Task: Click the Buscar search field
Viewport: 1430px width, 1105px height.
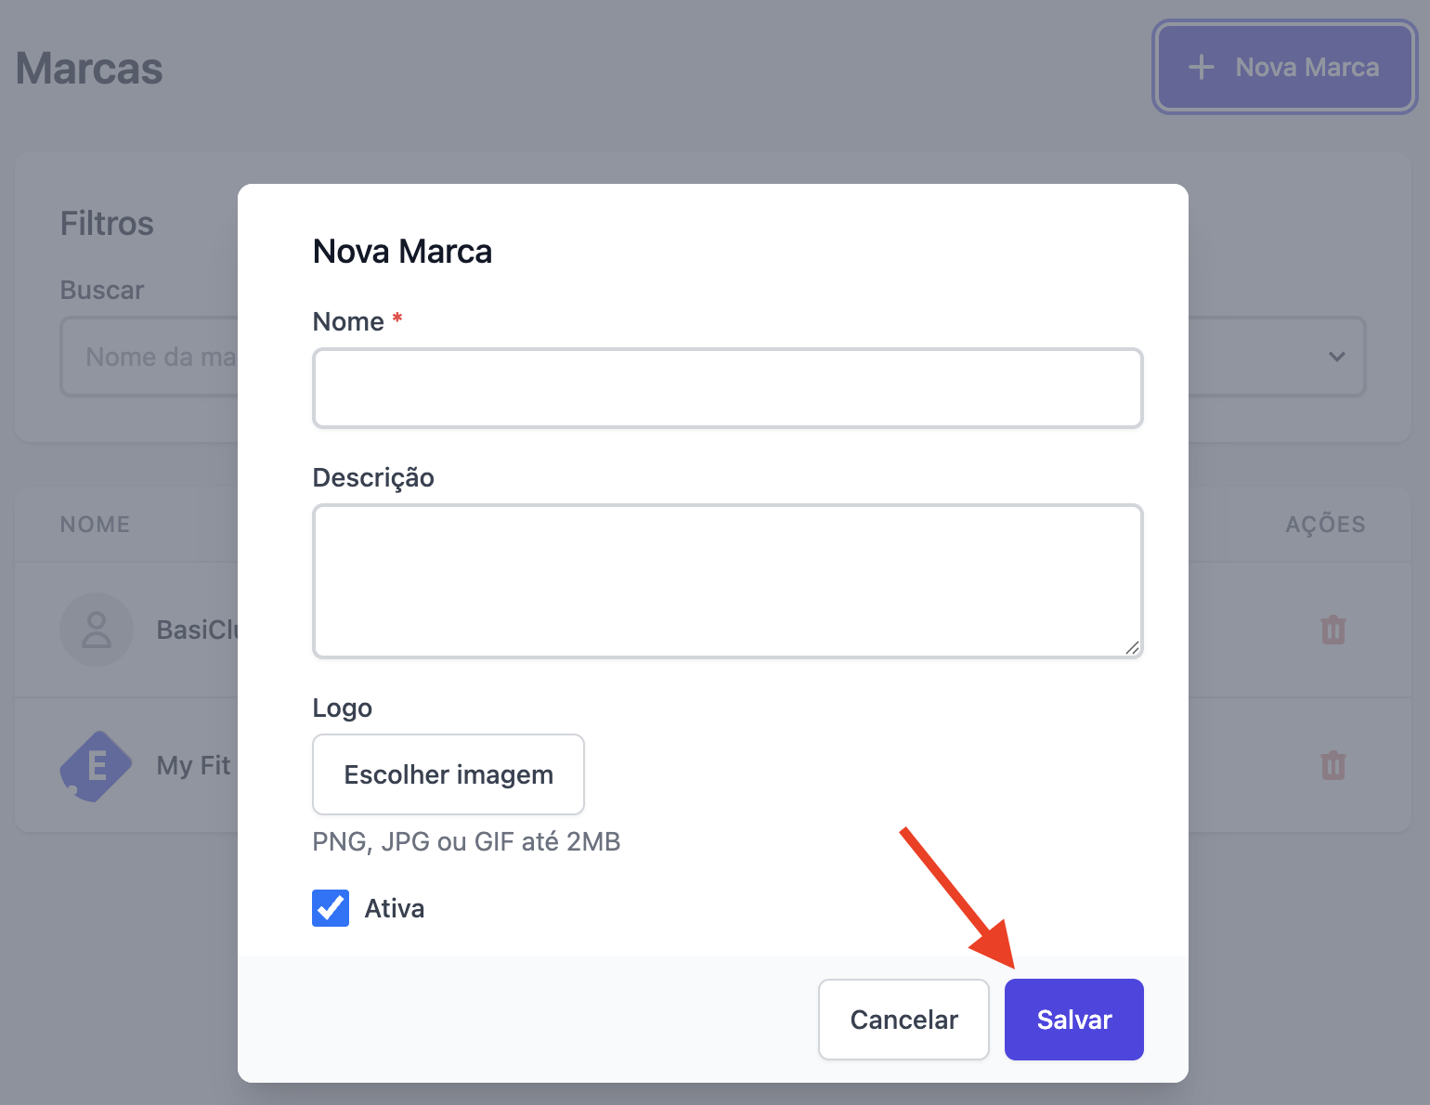Action: tap(150, 357)
